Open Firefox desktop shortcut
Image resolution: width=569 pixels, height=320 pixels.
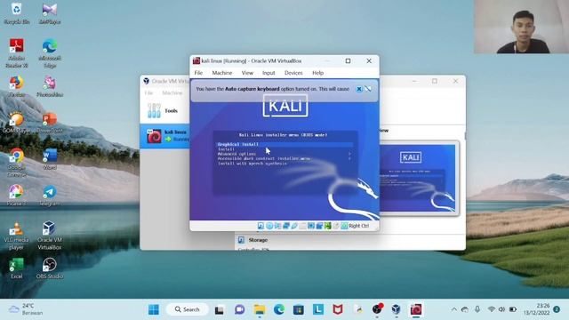click(16, 86)
